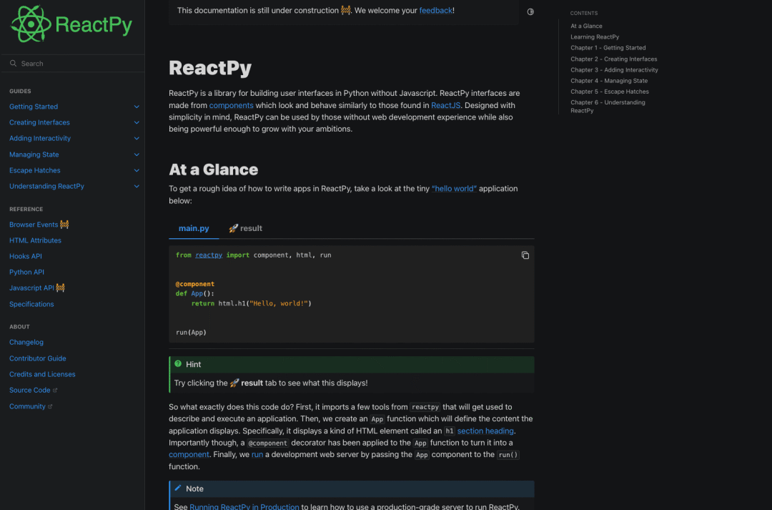772x510 pixels.
Task: Expand the Understanding ReactPy section
Action: click(137, 186)
